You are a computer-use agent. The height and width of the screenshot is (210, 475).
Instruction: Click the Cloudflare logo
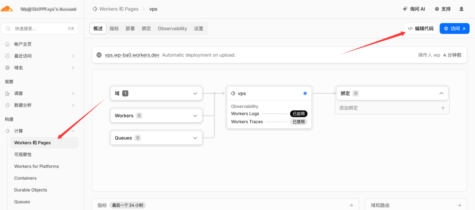(7, 9)
